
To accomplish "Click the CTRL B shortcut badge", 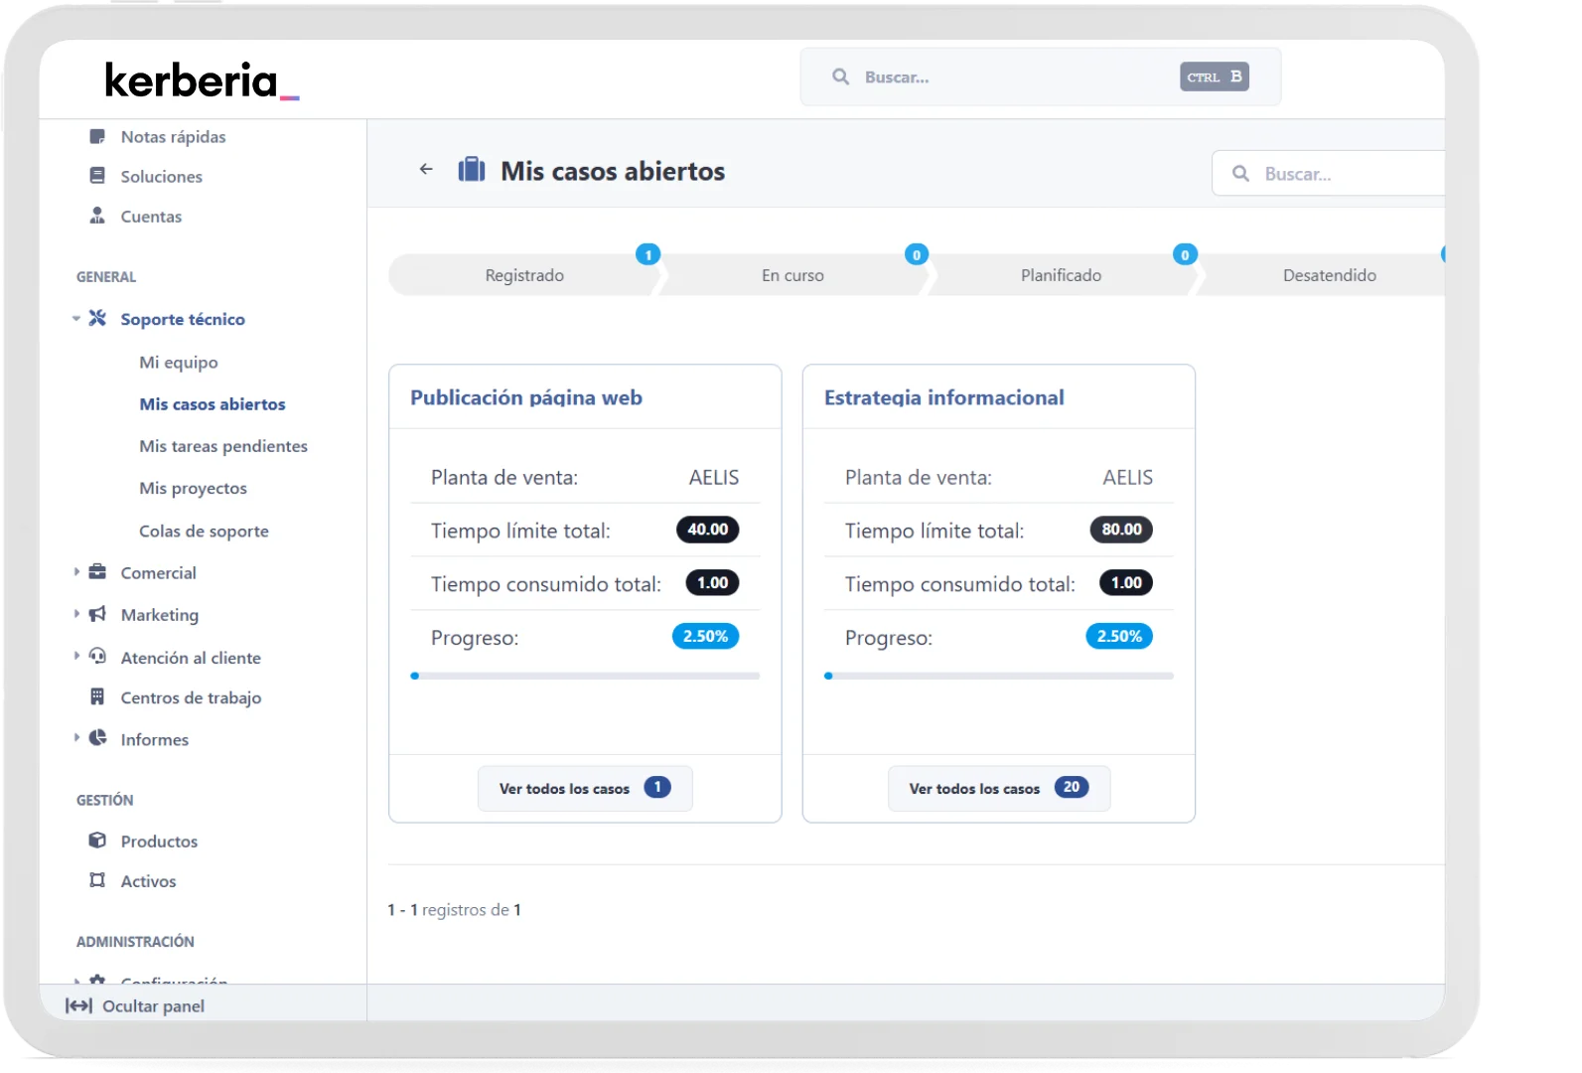I will point(1215,77).
